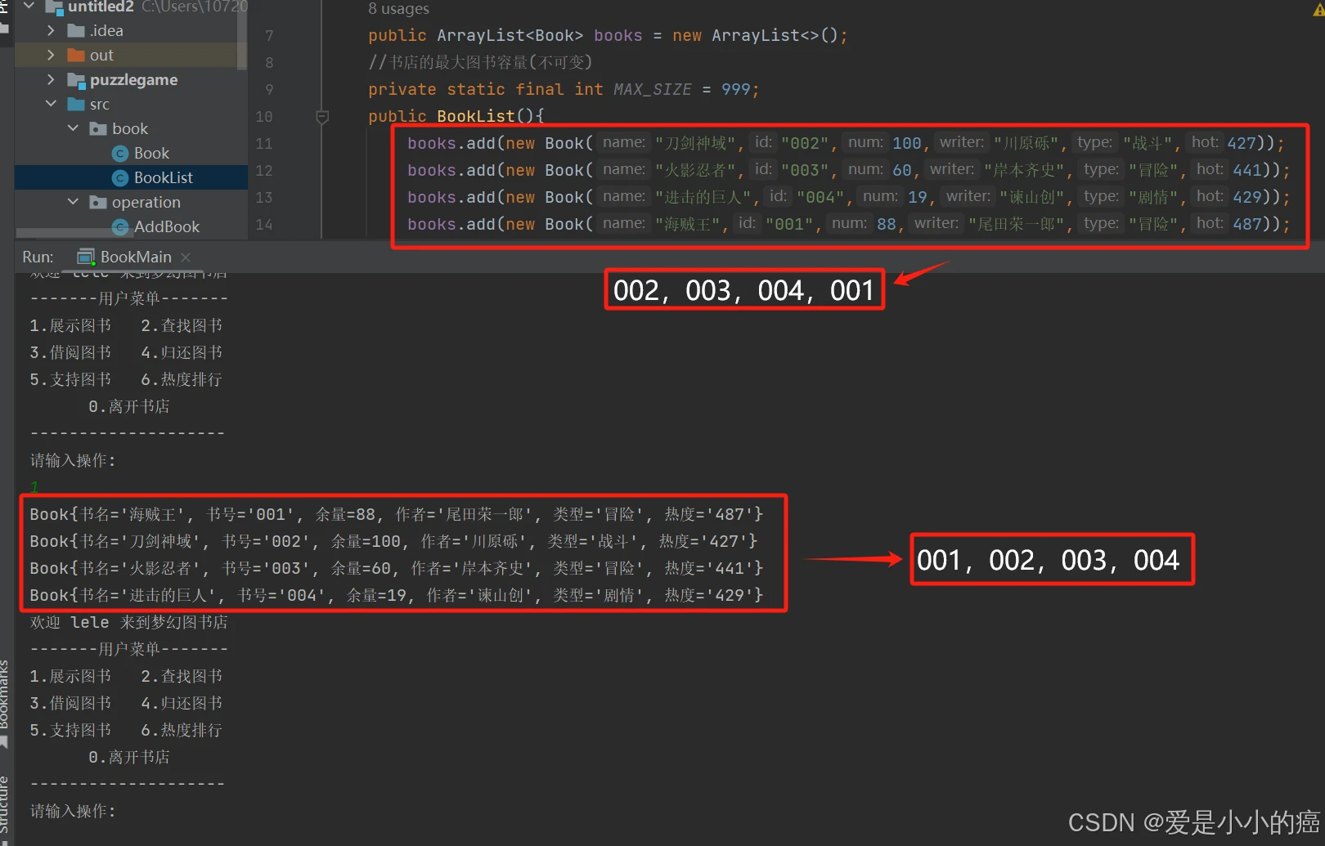Expand the .idea folder chevron
The width and height of the screenshot is (1325, 846).
[x=51, y=30]
